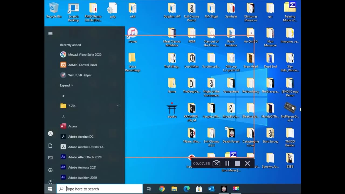This screenshot has width=345, height=194.
Task: Open Microsoft Store from taskbar
Action: 199,189
